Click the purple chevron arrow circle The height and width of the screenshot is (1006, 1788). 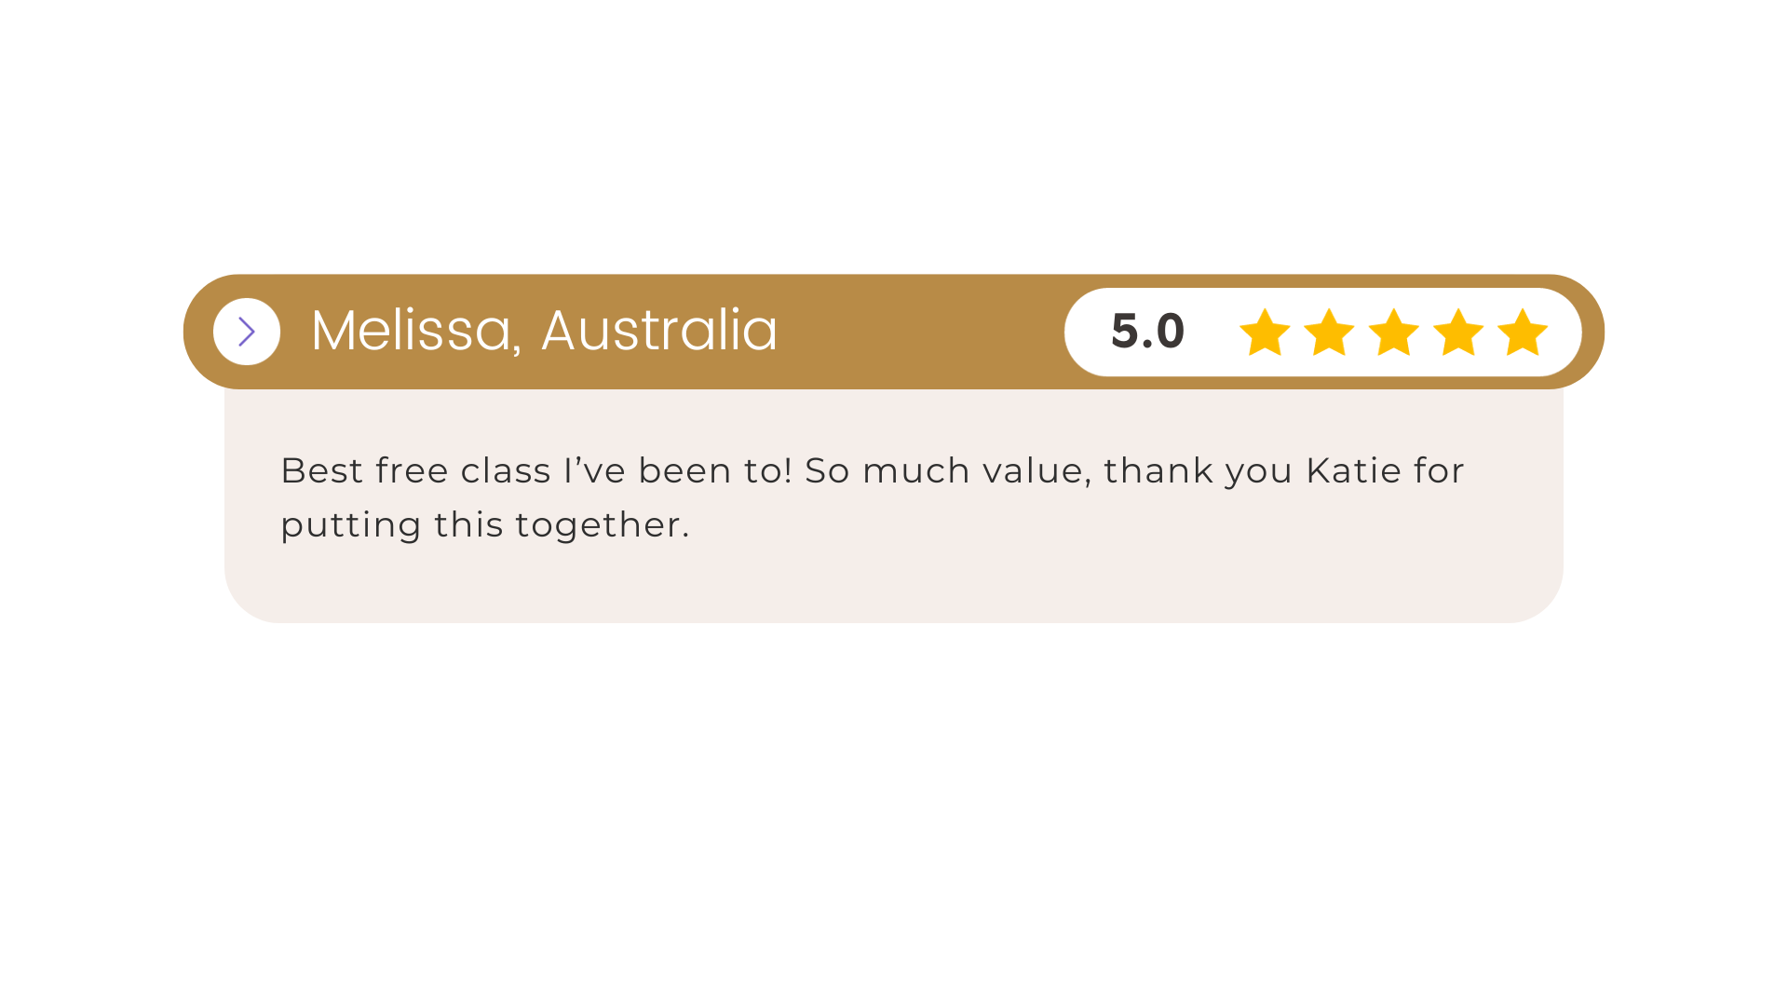[247, 332]
